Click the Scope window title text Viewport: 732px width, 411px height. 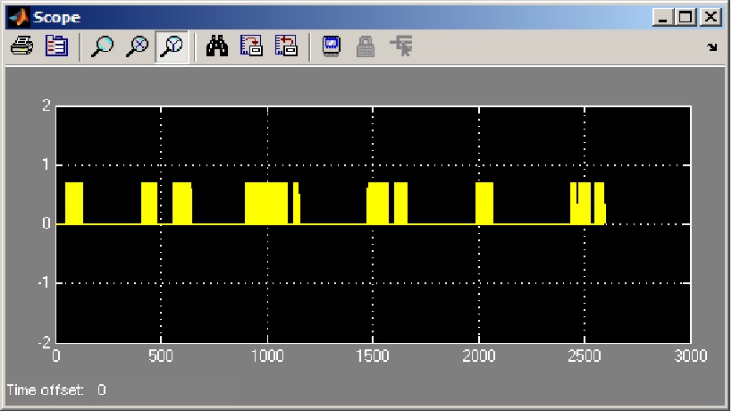(57, 18)
